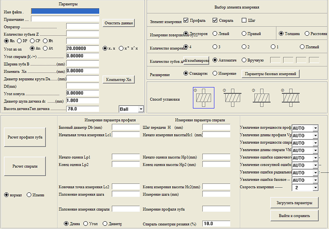This screenshot has width=329, height=229.
Task: Select measurement count 1
Action: 273,47
